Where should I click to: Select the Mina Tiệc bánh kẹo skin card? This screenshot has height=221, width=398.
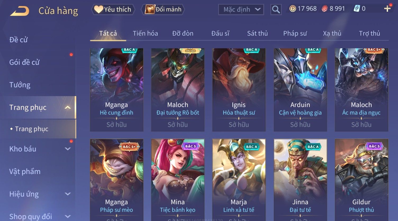178,180
